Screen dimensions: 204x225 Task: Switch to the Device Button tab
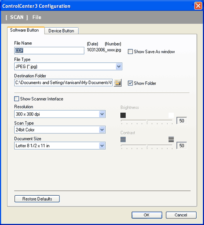click(x=62, y=31)
